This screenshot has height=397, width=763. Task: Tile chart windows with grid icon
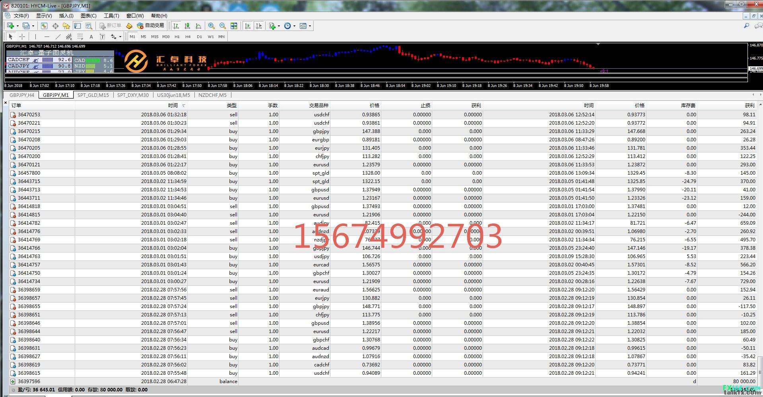tap(234, 26)
